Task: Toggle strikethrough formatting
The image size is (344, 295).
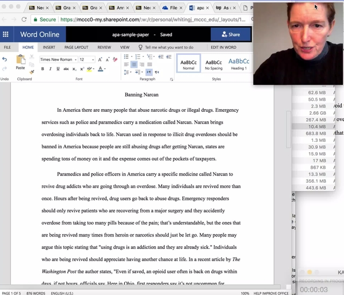Action: (x=66, y=69)
